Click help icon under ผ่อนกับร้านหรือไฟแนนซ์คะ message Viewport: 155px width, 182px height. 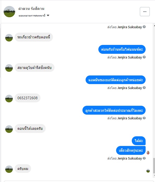(144, 57)
